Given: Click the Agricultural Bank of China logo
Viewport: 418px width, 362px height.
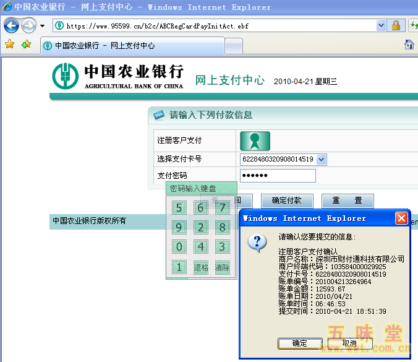Looking at the screenshot, I should pyautogui.click(x=117, y=77).
